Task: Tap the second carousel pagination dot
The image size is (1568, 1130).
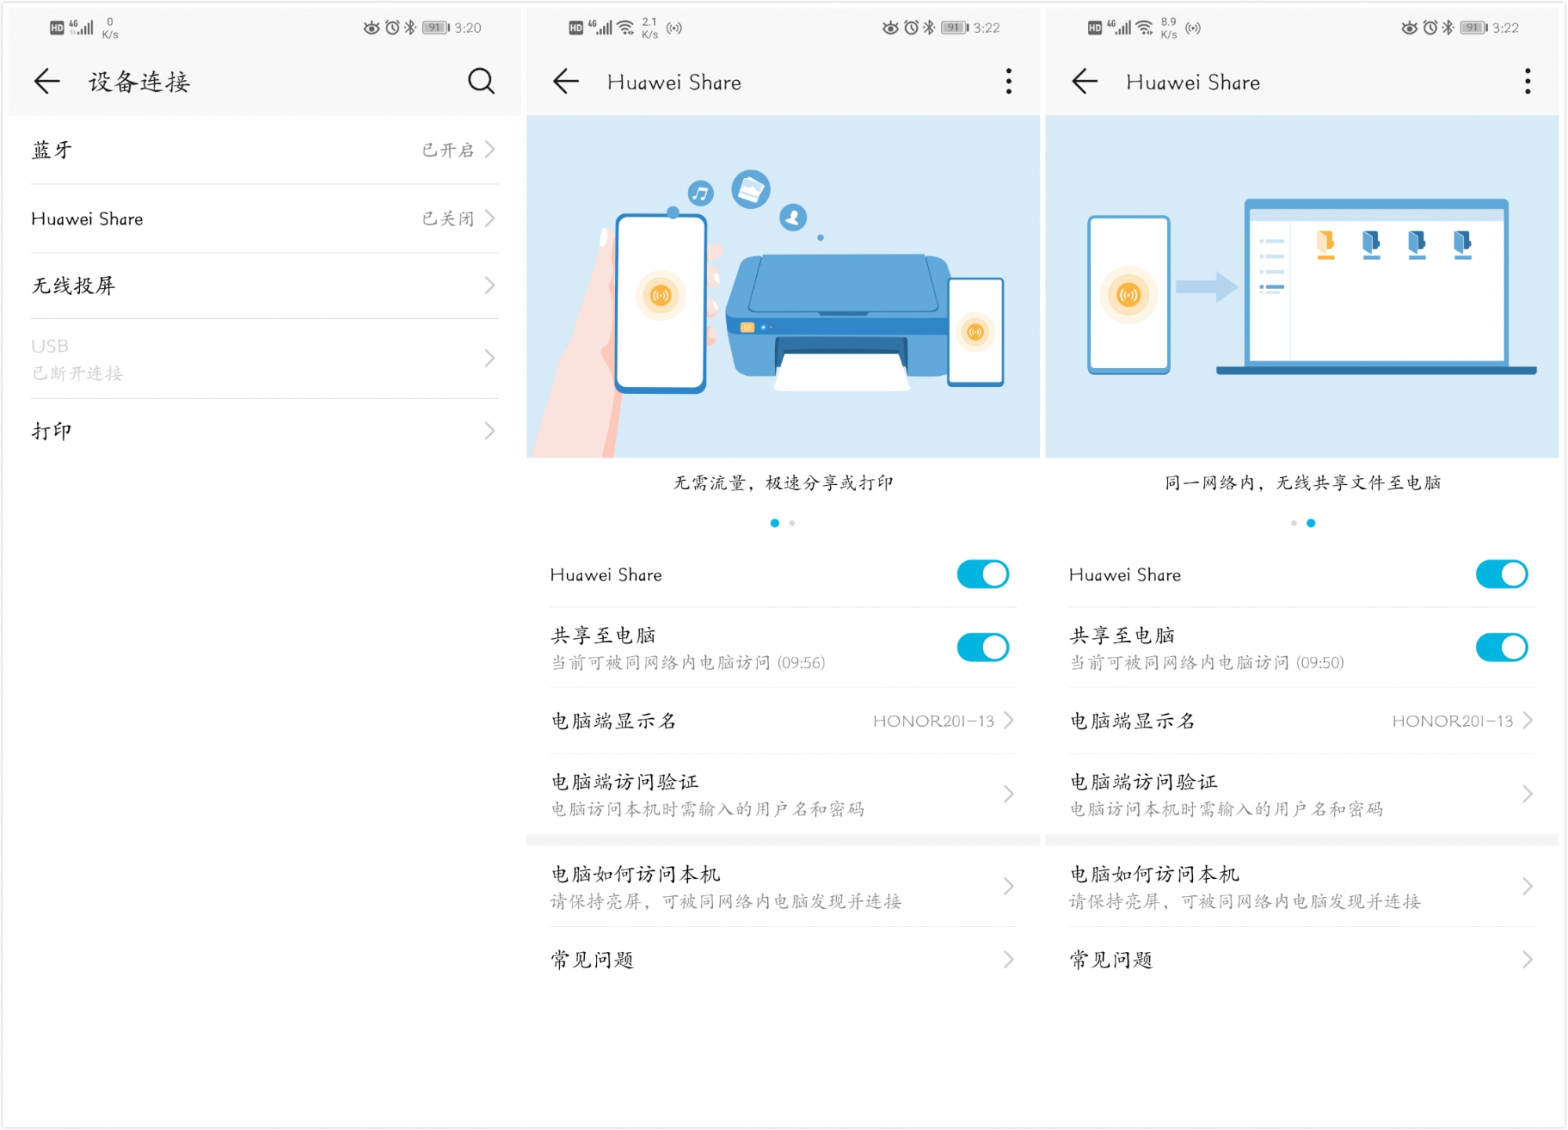Action: pyautogui.click(x=791, y=523)
